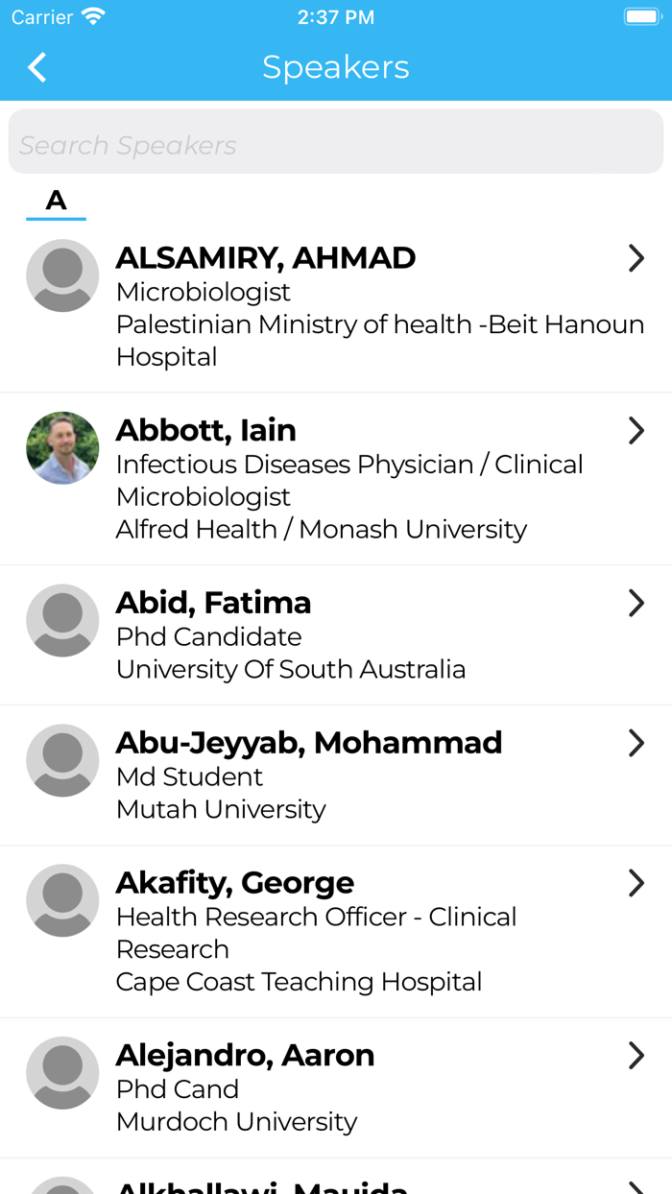
Task: Tap the Speakers header title
Action: pyautogui.click(x=336, y=67)
